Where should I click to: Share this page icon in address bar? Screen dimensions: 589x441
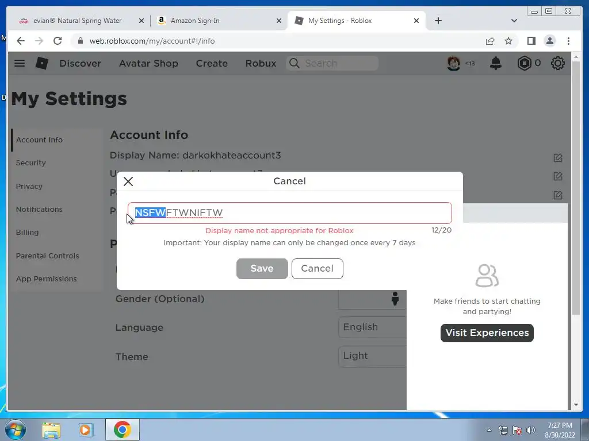click(x=490, y=41)
